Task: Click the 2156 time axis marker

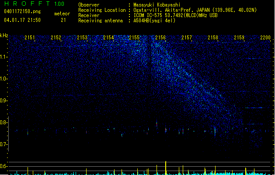Action: coord(160,37)
